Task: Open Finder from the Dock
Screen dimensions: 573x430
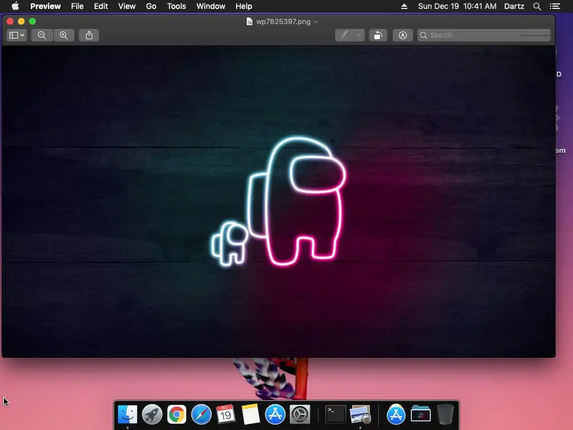Action: point(128,415)
